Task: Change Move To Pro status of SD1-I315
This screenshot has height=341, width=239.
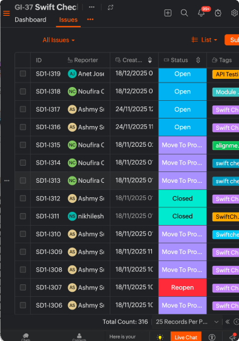Action: pyautogui.click(x=182, y=145)
